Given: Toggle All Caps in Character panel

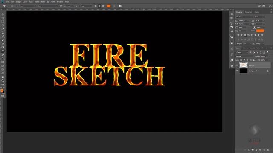Looking at the screenshot, I should (245, 35).
